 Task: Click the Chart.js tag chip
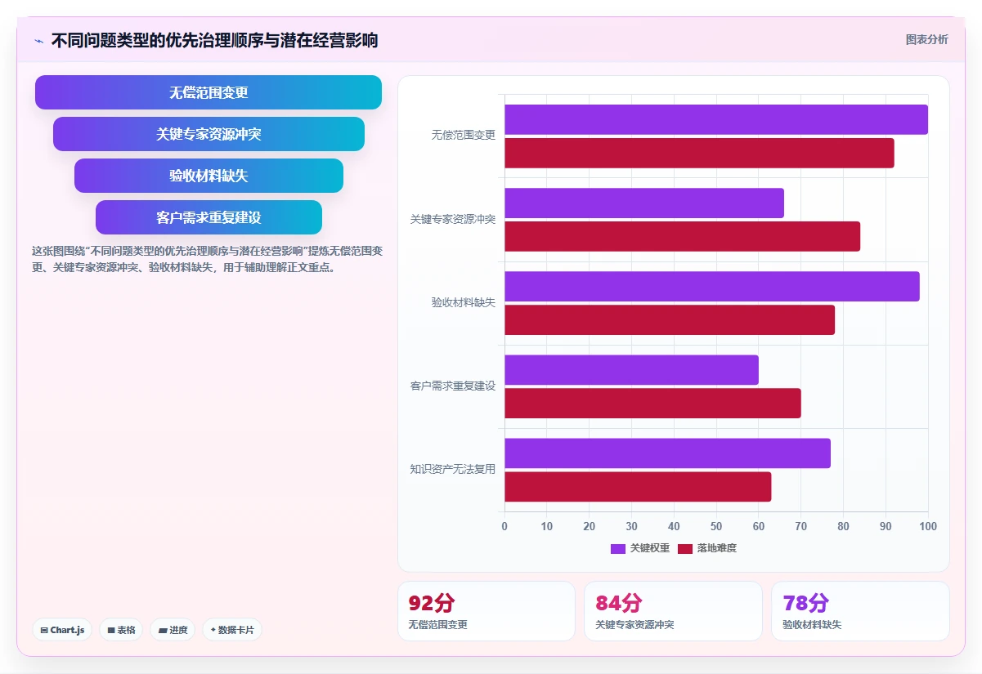62,630
